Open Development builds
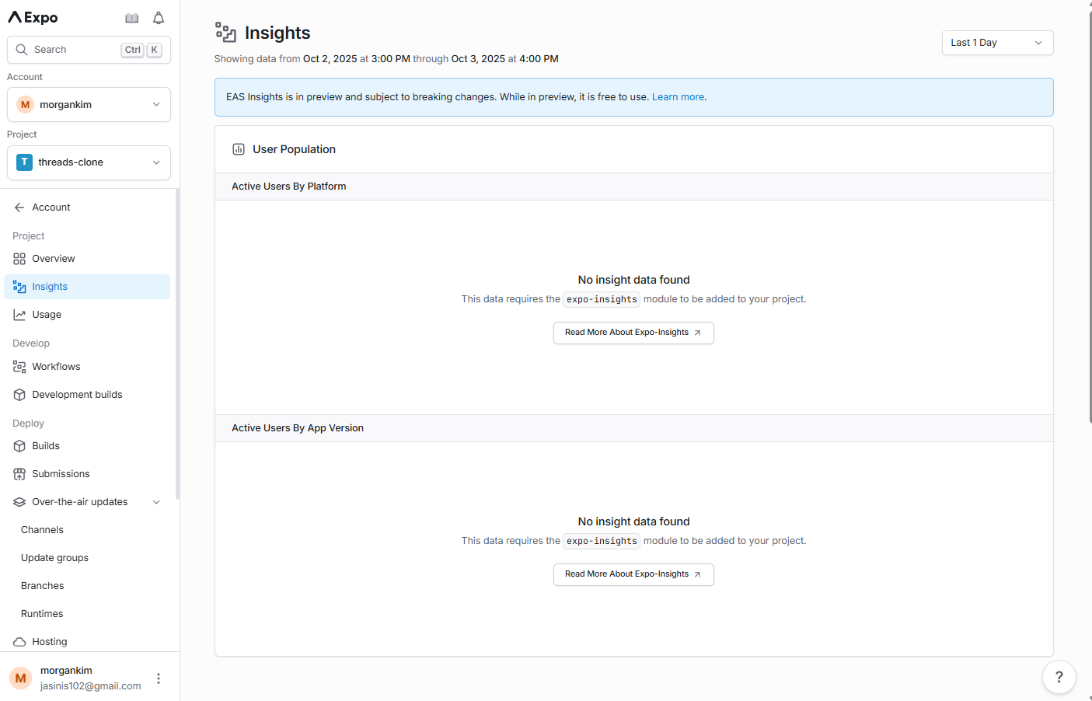This screenshot has width=1092, height=701. point(87,395)
